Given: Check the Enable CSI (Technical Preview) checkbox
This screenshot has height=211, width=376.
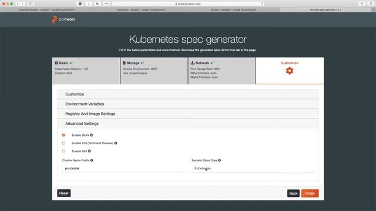Looking at the screenshot, I should [63, 143].
